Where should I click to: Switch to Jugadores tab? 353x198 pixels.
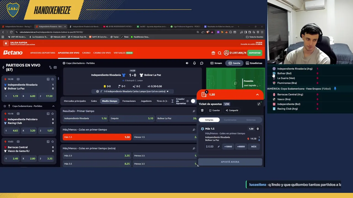click(x=146, y=101)
